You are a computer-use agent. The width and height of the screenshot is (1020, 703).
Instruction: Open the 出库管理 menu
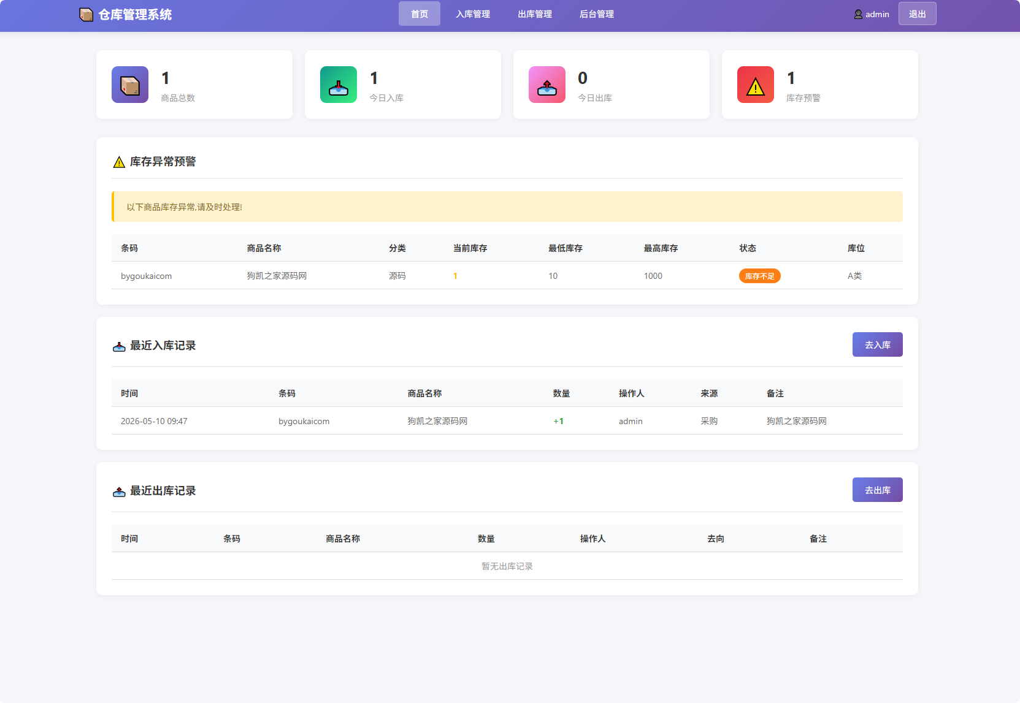point(535,13)
